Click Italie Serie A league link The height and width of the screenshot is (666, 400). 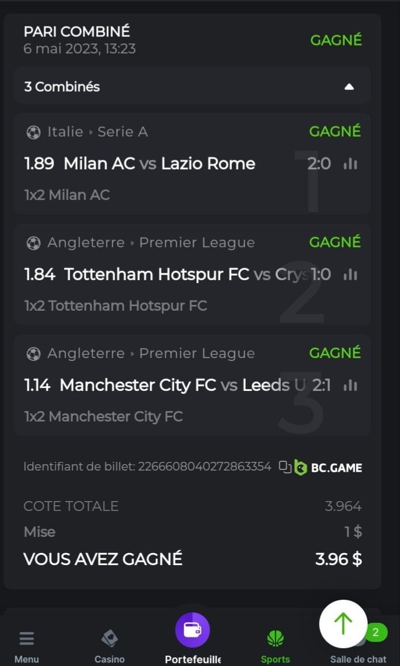point(97,132)
